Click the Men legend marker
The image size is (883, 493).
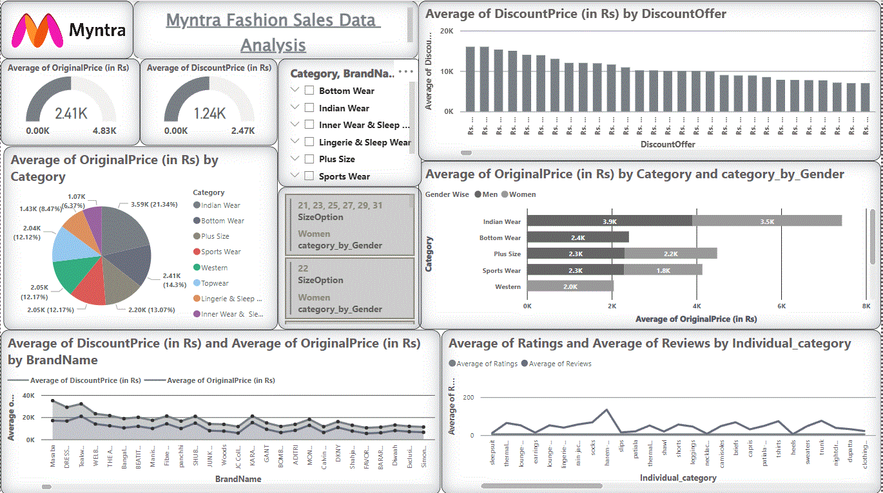click(x=478, y=194)
